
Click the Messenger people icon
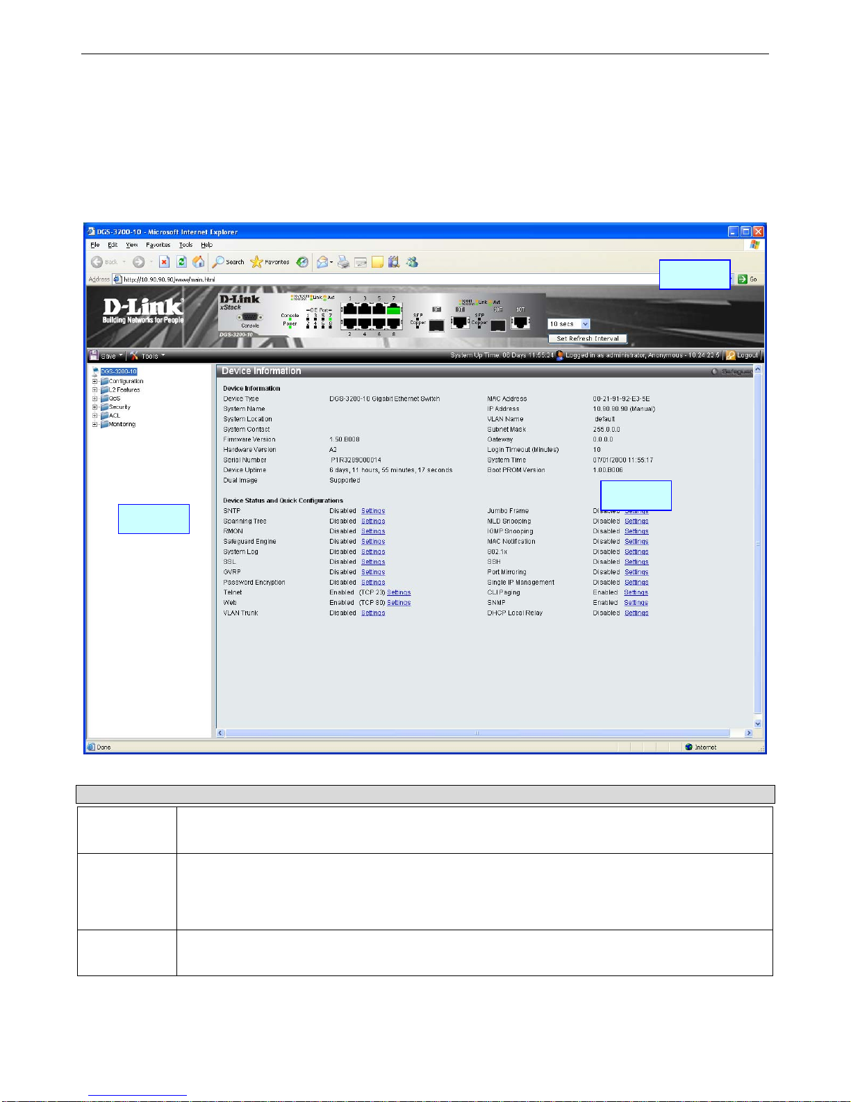[412, 262]
